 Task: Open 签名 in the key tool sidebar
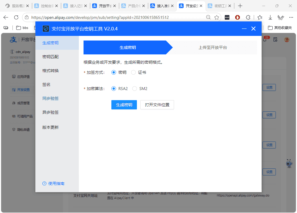point(57,85)
